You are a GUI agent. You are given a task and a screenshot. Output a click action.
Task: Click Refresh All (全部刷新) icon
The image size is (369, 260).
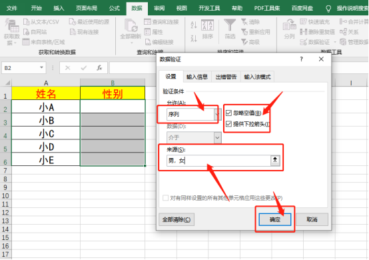point(131,26)
